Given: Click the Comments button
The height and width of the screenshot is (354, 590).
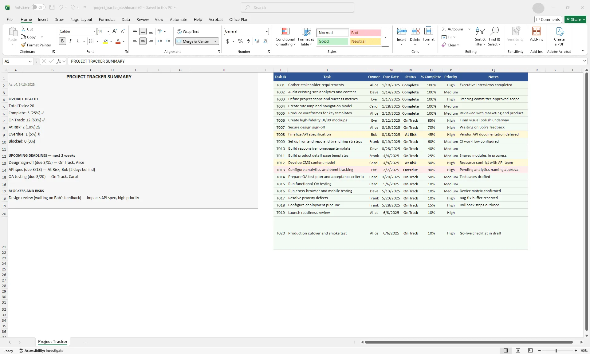Looking at the screenshot, I should coord(548,19).
